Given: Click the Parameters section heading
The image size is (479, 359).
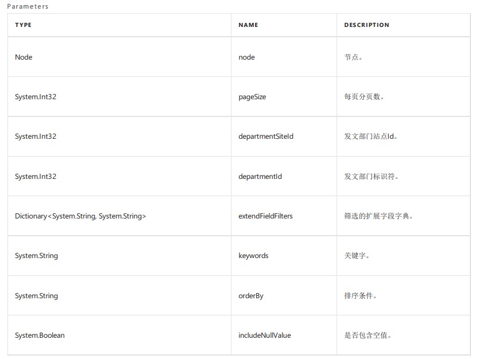Looking at the screenshot, I should [x=28, y=7].
